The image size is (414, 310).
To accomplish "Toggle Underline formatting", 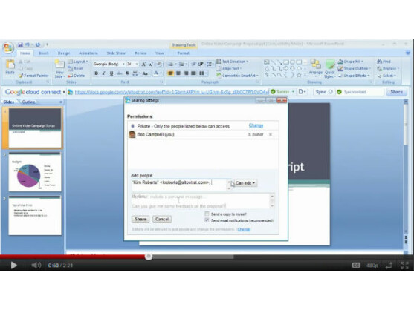I will click(111, 73).
